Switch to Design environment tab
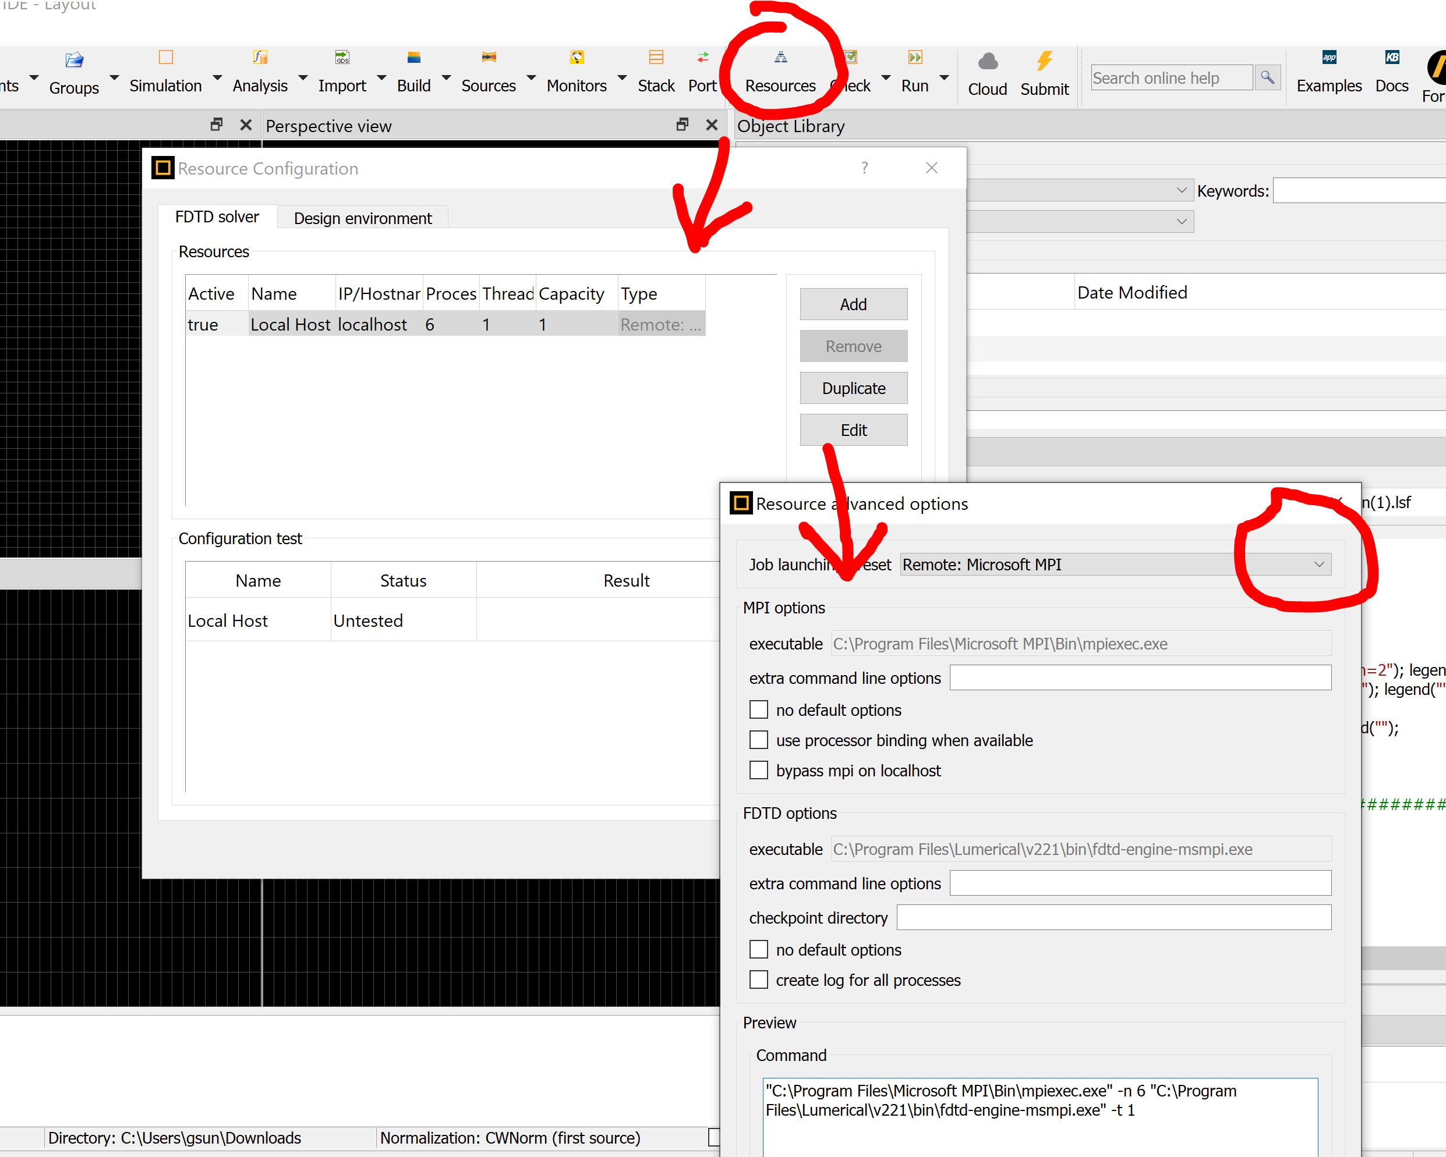The width and height of the screenshot is (1446, 1157). click(363, 218)
